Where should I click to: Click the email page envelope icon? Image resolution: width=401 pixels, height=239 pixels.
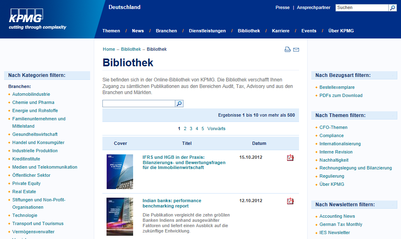click(x=296, y=50)
